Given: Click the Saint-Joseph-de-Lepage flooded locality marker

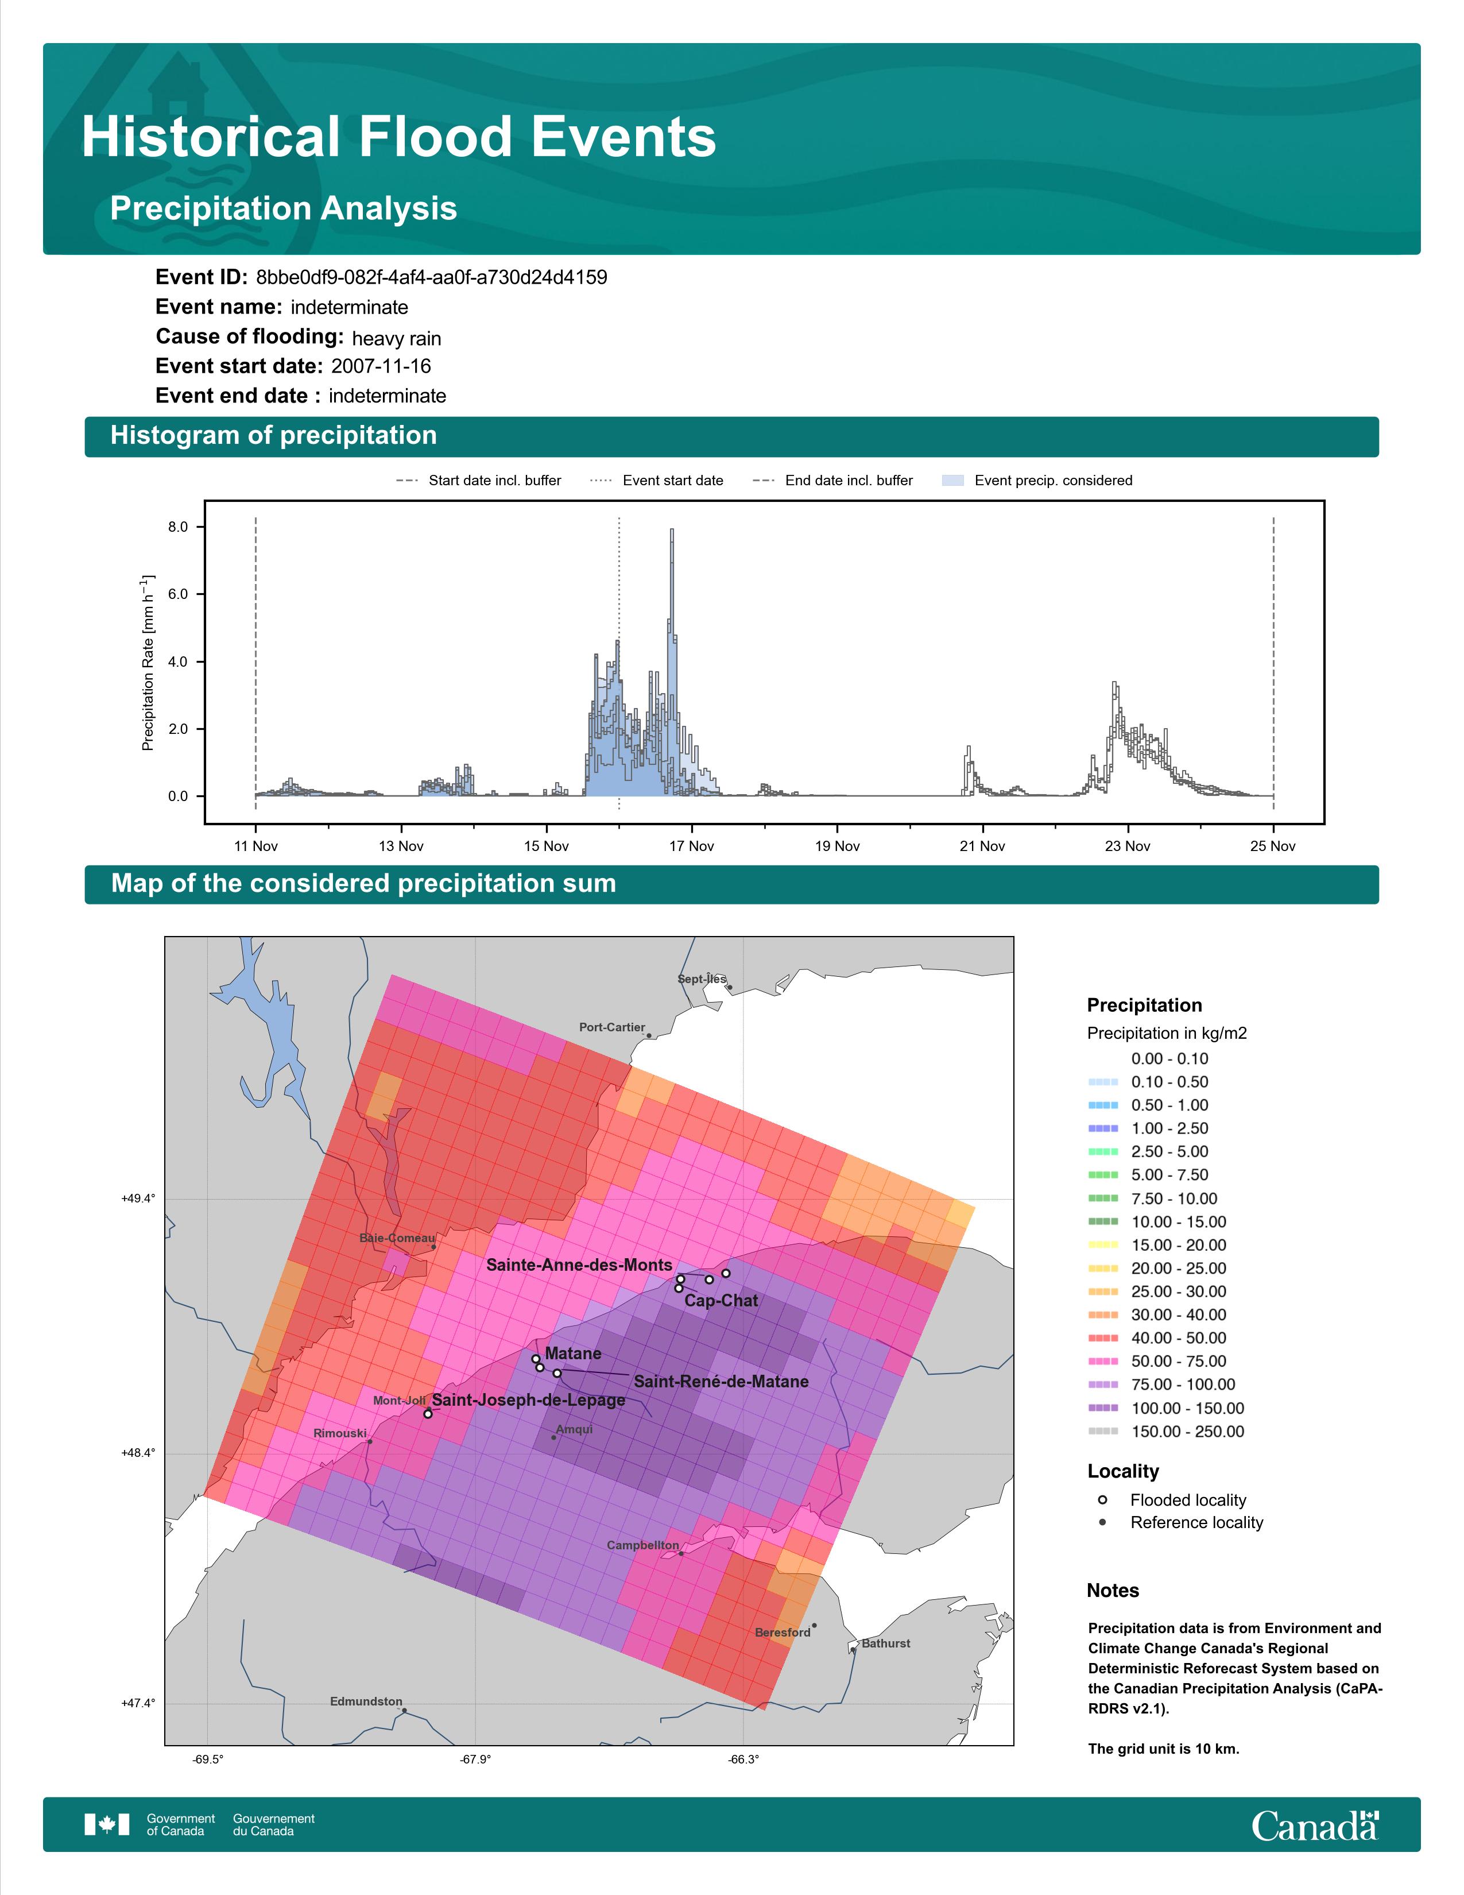Looking at the screenshot, I should click(428, 1413).
